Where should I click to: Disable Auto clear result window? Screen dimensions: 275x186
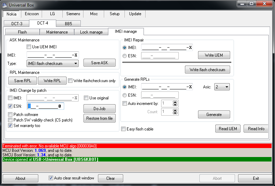click(x=51, y=178)
